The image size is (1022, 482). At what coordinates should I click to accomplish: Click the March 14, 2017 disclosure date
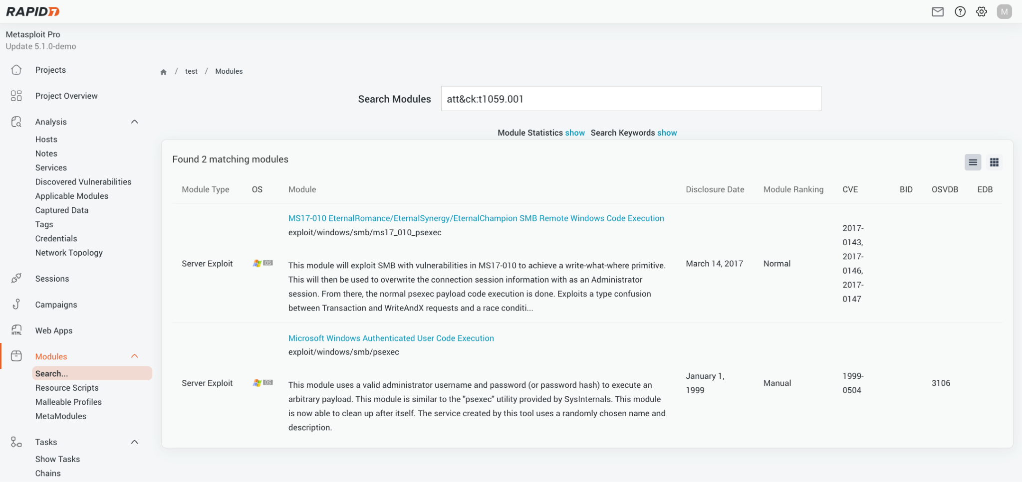pyautogui.click(x=715, y=263)
